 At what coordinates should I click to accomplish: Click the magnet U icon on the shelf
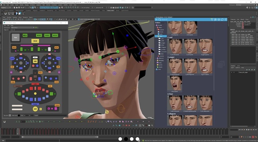[x=6, y=13]
